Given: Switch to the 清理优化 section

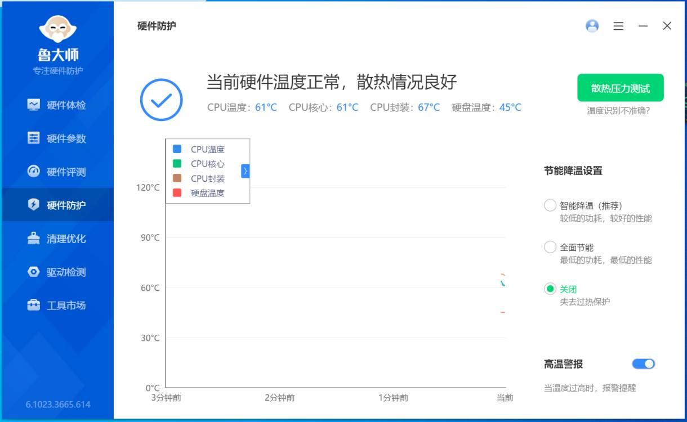Looking at the screenshot, I should 65,239.
